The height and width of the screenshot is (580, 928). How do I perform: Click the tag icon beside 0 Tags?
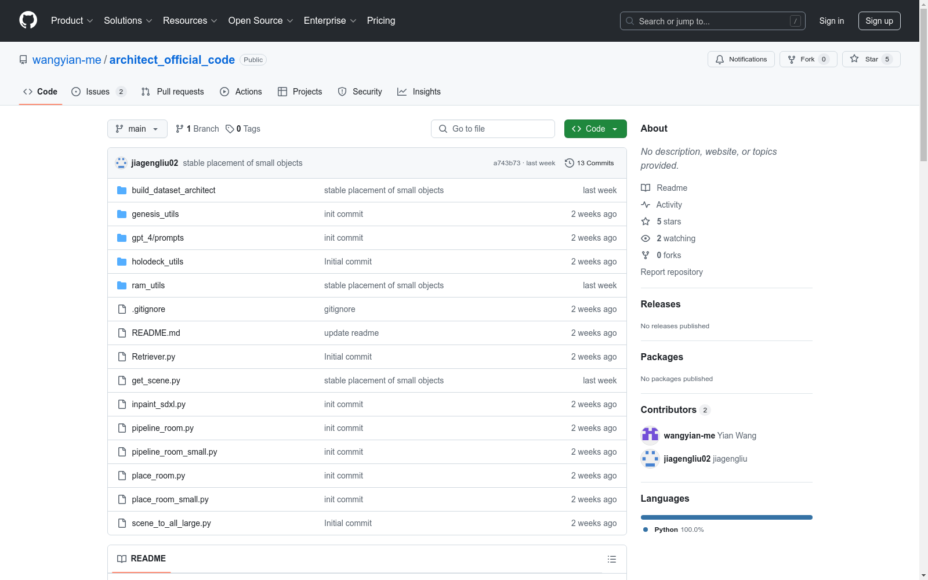pyautogui.click(x=230, y=129)
